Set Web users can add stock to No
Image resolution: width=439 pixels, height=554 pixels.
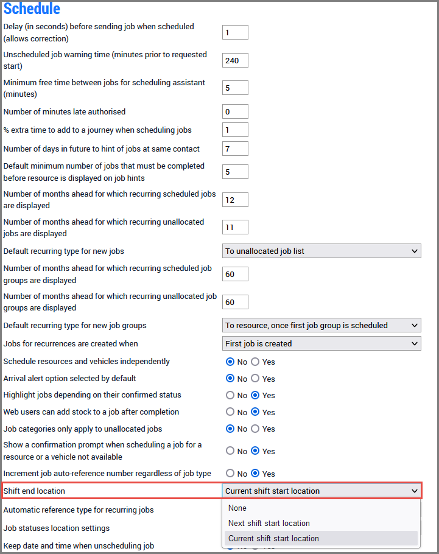click(230, 412)
